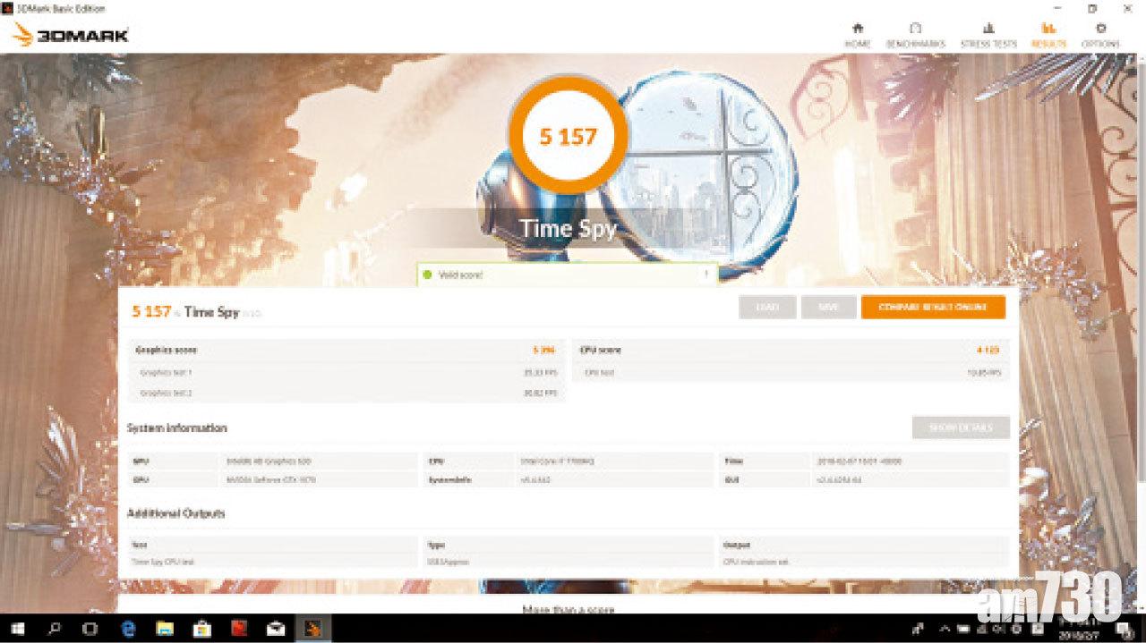
Task: Click Compare Result Online button
Action: click(932, 307)
